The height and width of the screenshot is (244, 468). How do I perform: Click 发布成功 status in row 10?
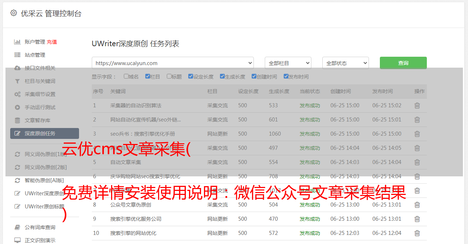[x=310, y=233]
